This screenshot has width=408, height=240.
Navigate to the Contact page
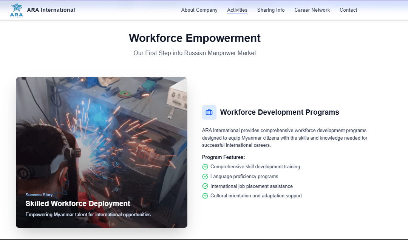click(x=348, y=10)
